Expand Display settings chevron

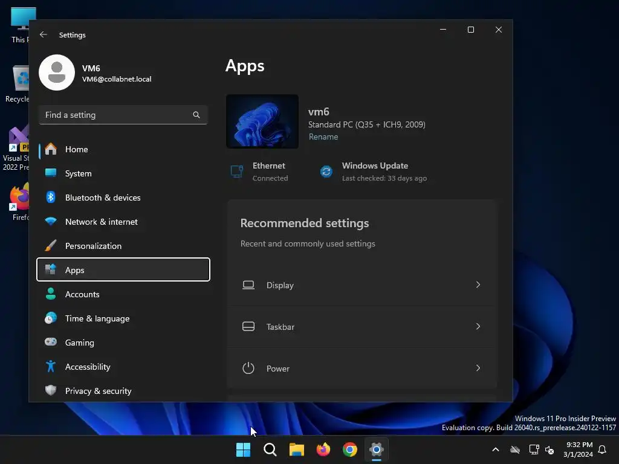click(478, 285)
